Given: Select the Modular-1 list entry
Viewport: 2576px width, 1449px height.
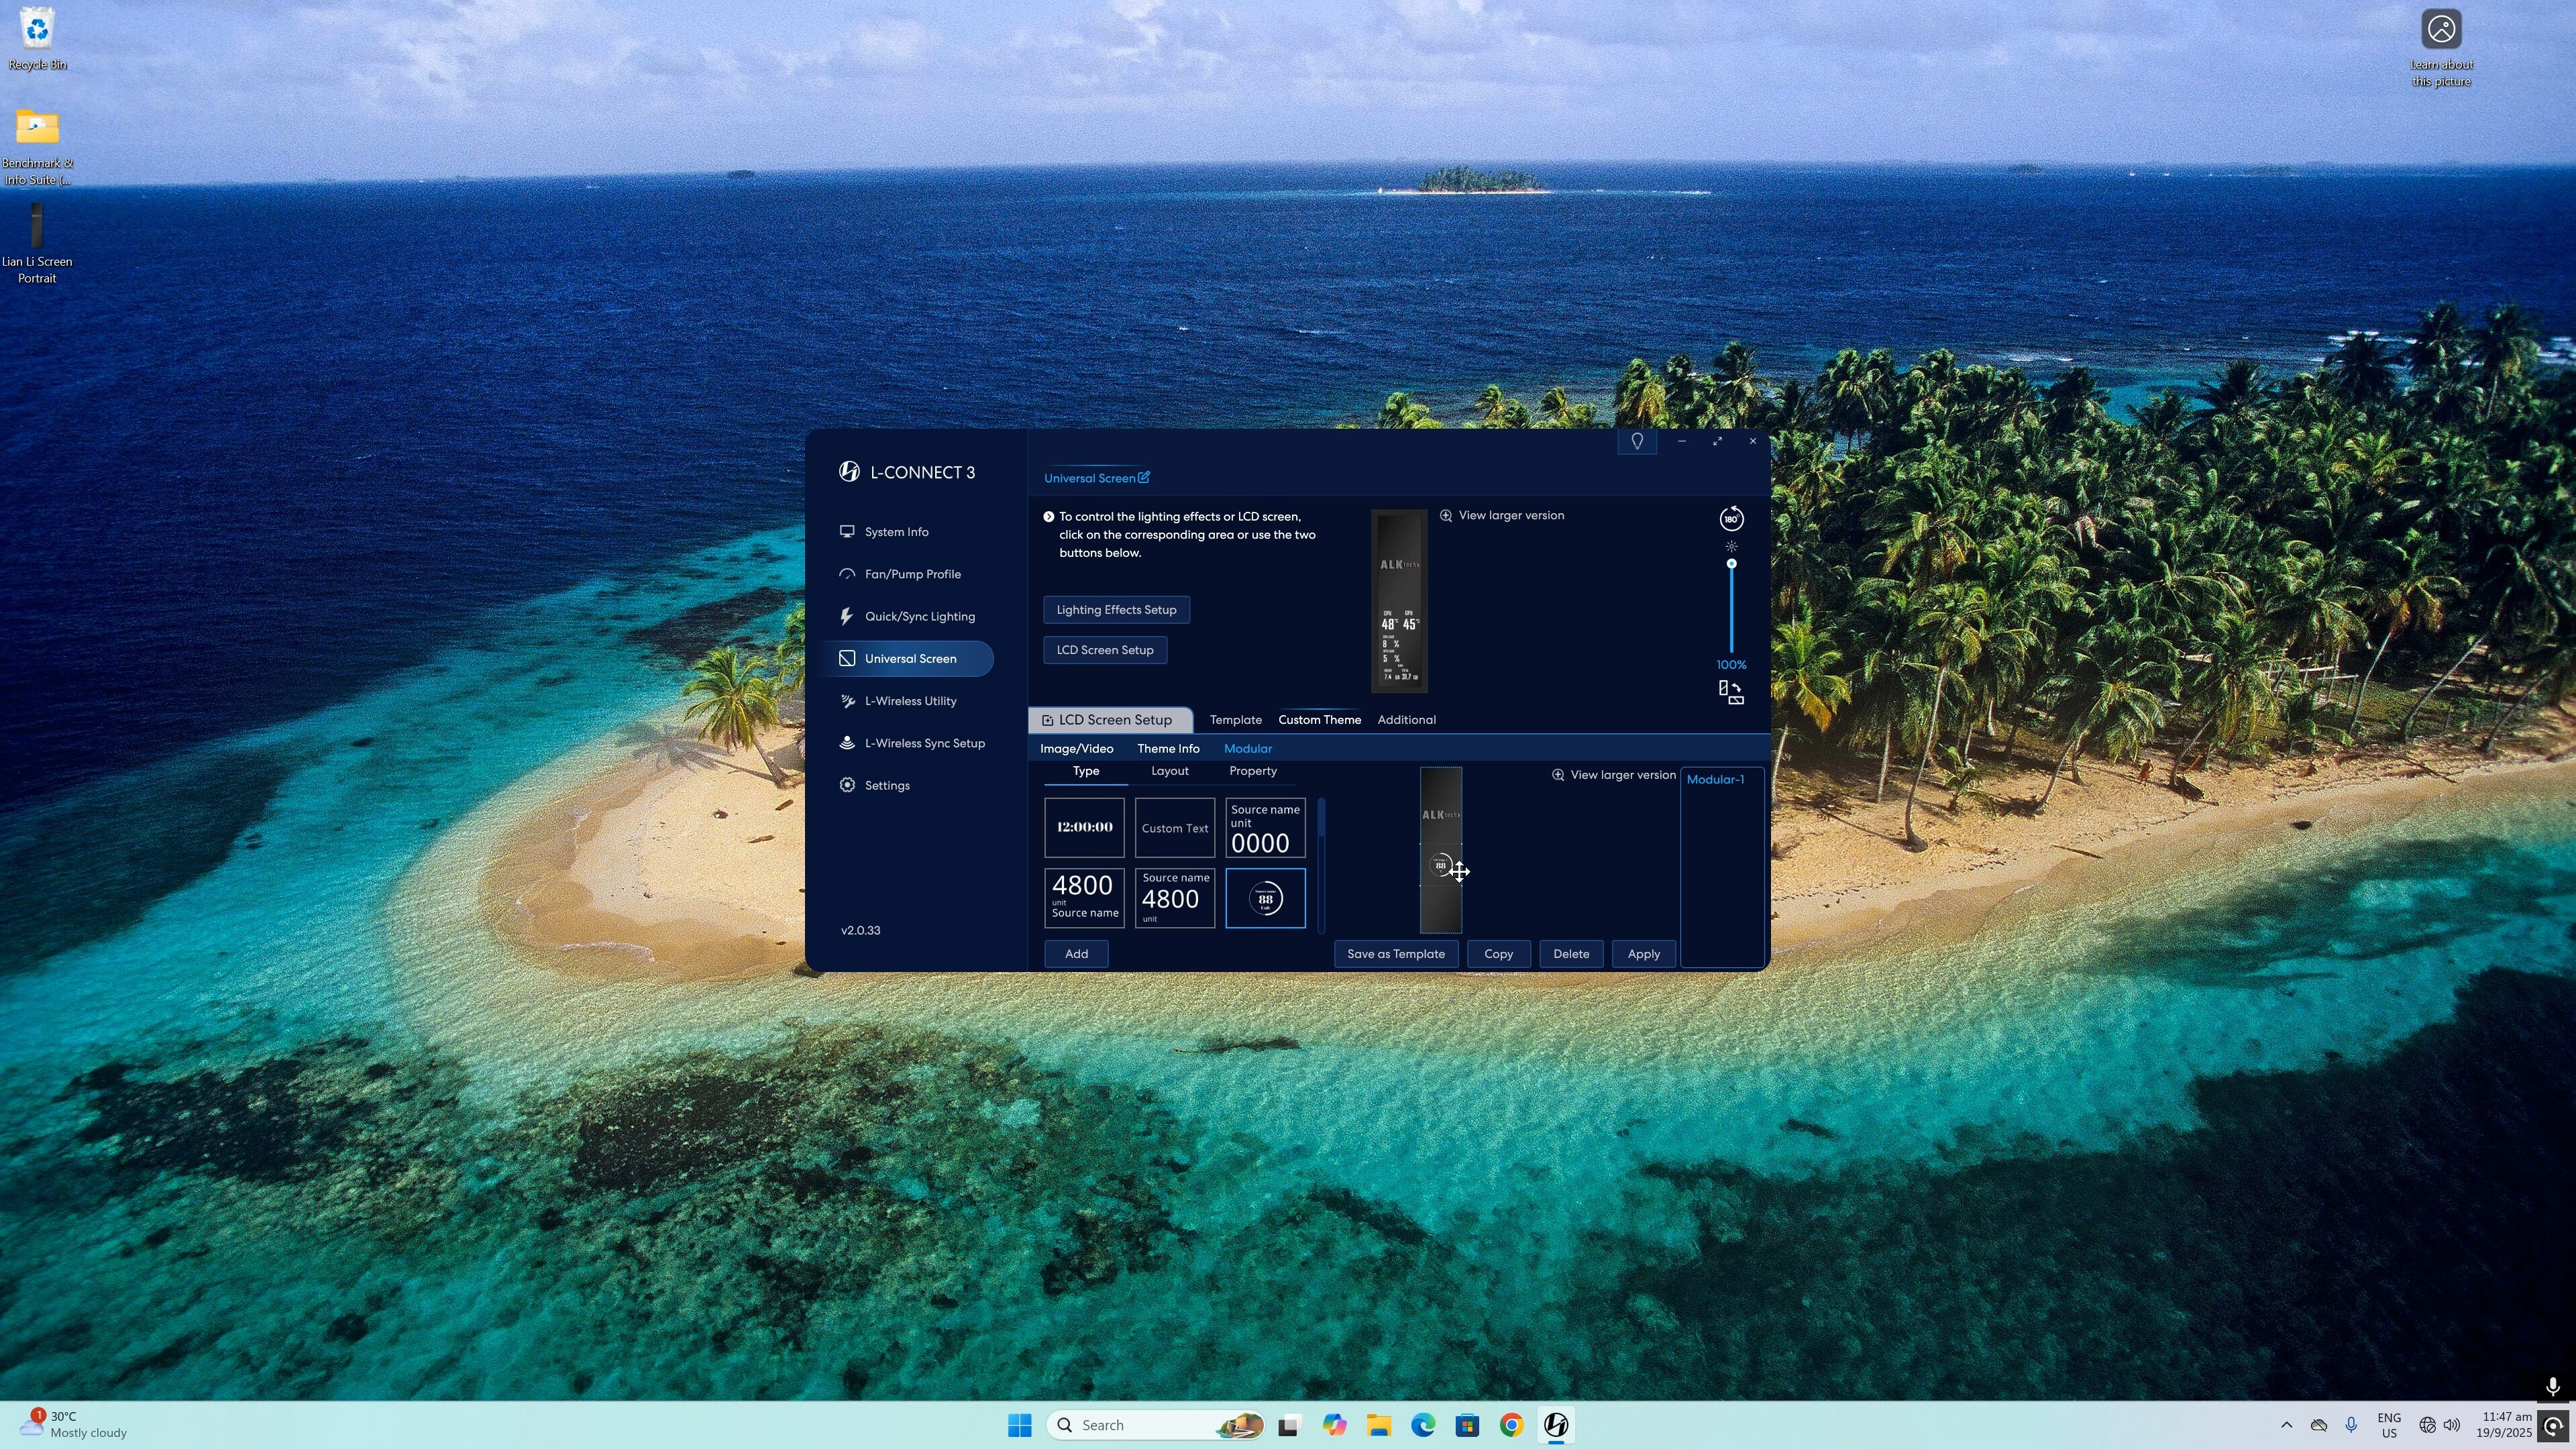Looking at the screenshot, I should 1715,780.
